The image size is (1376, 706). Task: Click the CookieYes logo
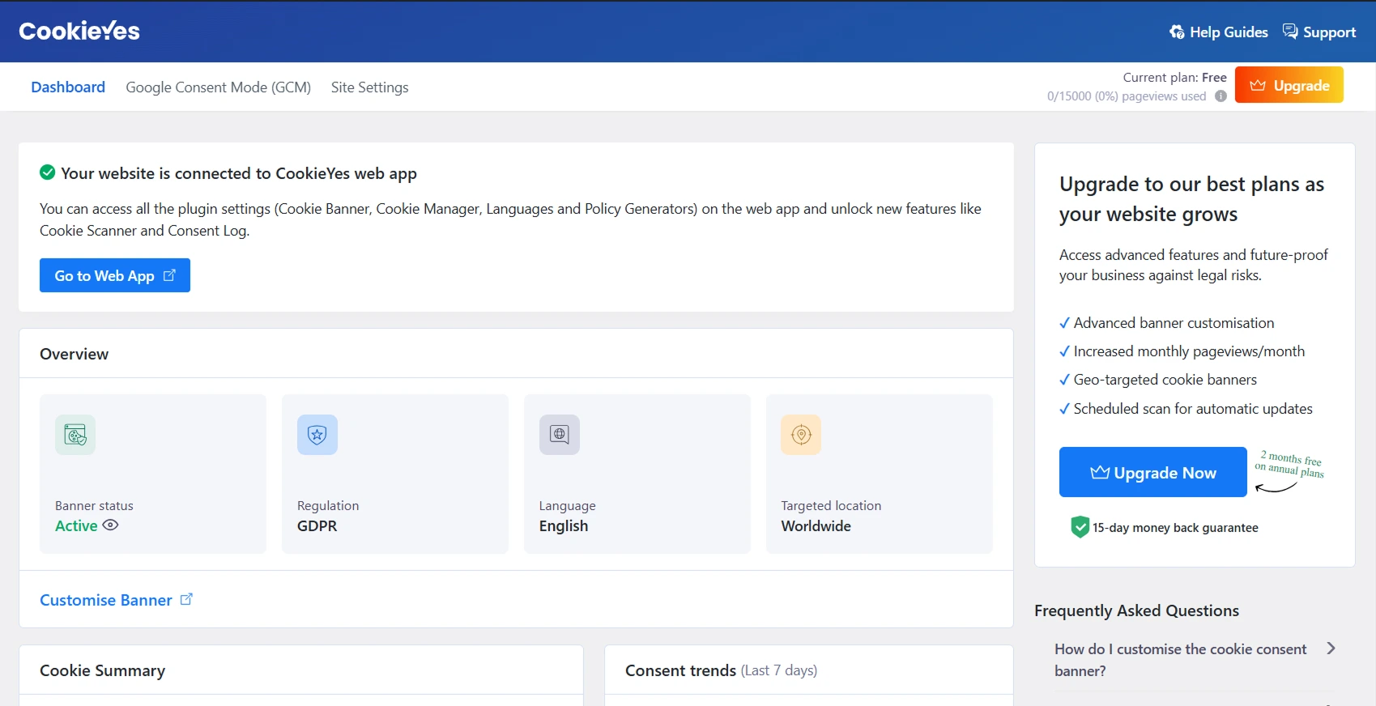pyautogui.click(x=79, y=32)
